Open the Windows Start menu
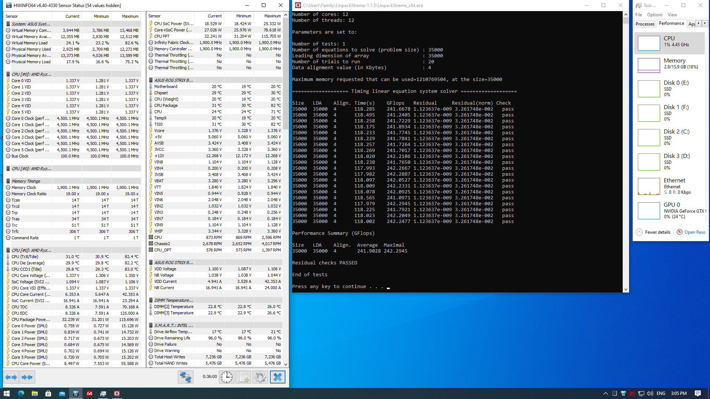This screenshot has height=399, width=710. pos(6,393)
